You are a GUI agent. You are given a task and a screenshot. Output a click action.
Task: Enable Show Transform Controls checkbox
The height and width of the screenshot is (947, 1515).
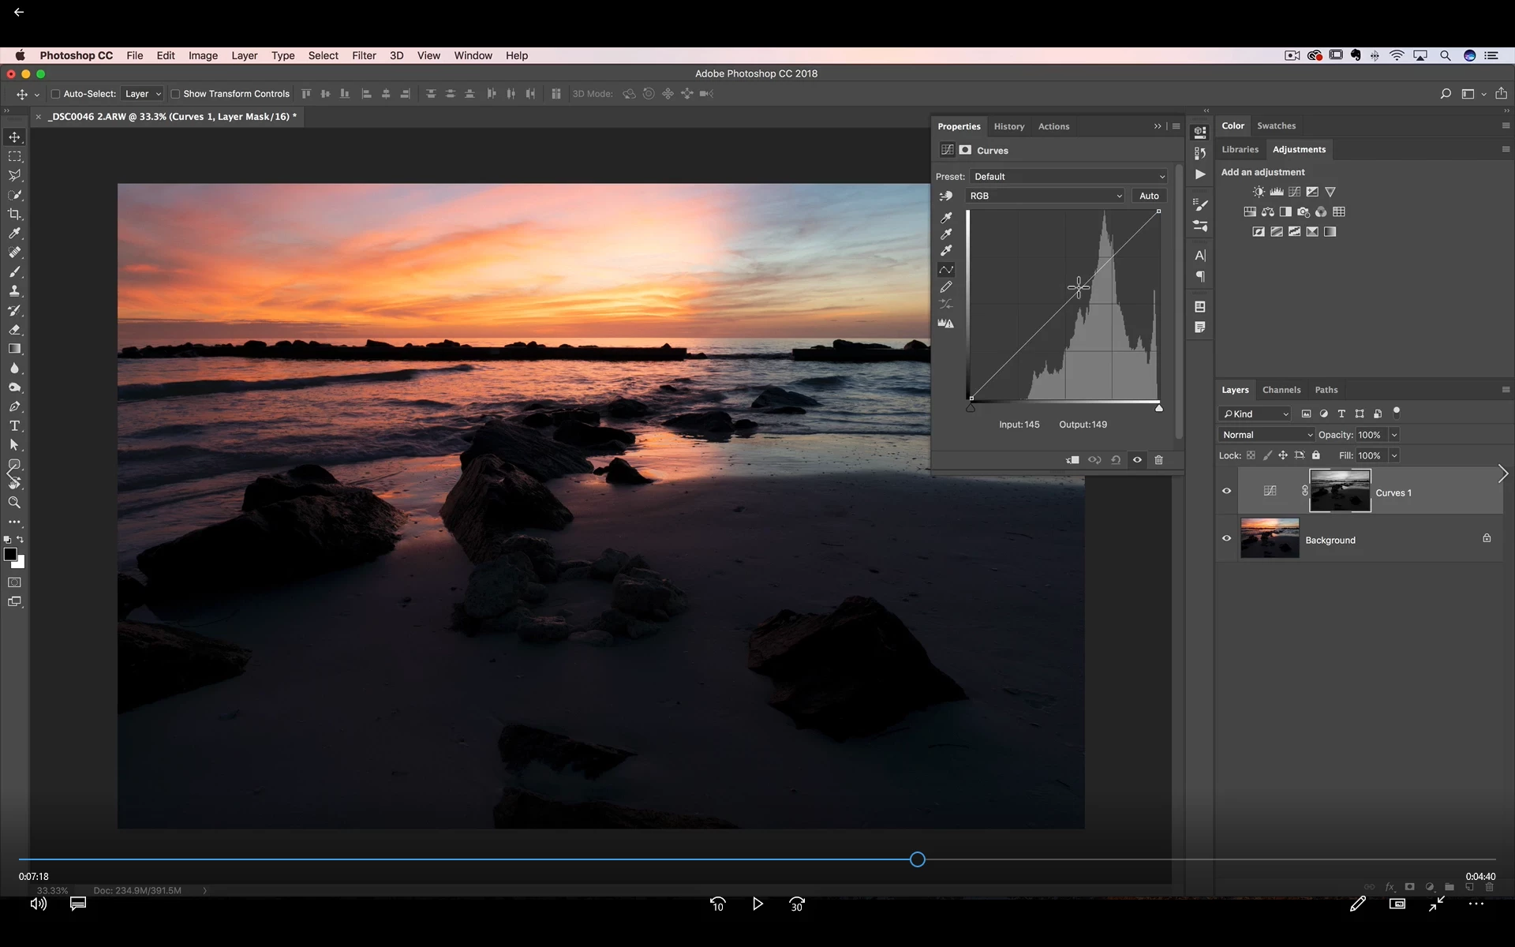point(175,94)
